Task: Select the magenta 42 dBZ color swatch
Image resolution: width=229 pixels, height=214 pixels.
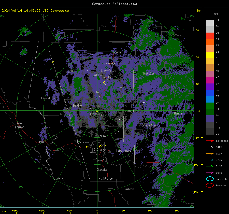Action: [210, 80]
